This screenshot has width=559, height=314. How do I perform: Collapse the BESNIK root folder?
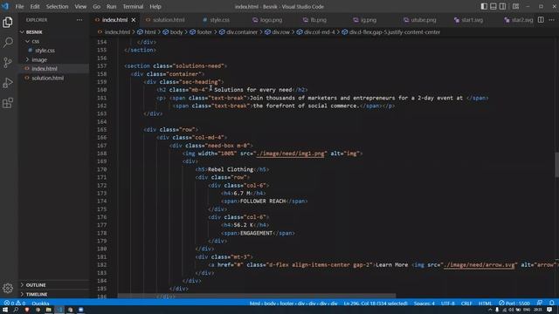point(53,32)
